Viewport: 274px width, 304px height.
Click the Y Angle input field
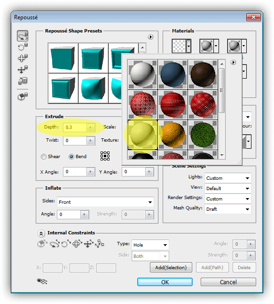point(133,172)
